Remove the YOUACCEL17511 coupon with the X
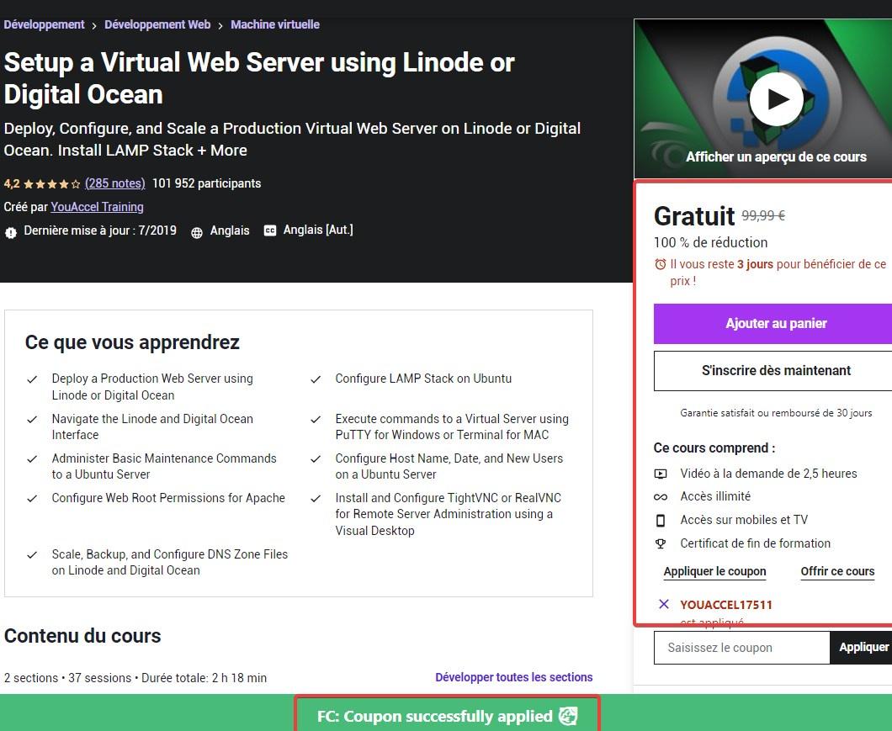 663,604
